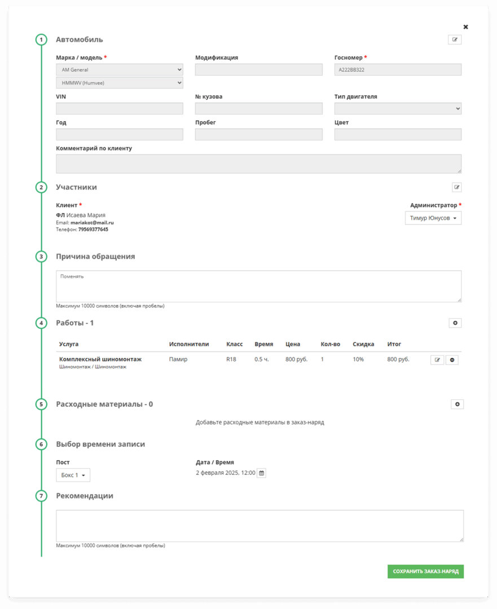
Task: Click the Итог column header
Action: 394,344
